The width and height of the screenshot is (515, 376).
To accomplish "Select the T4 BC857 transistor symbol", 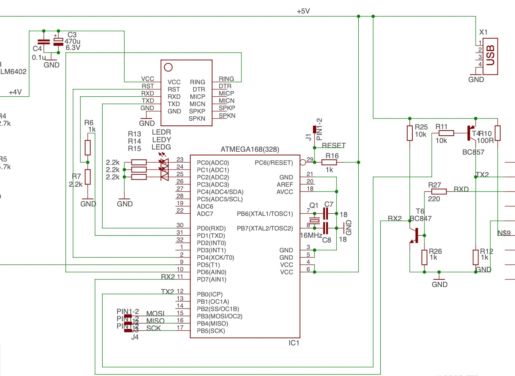I will pyautogui.click(x=472, y=133).
